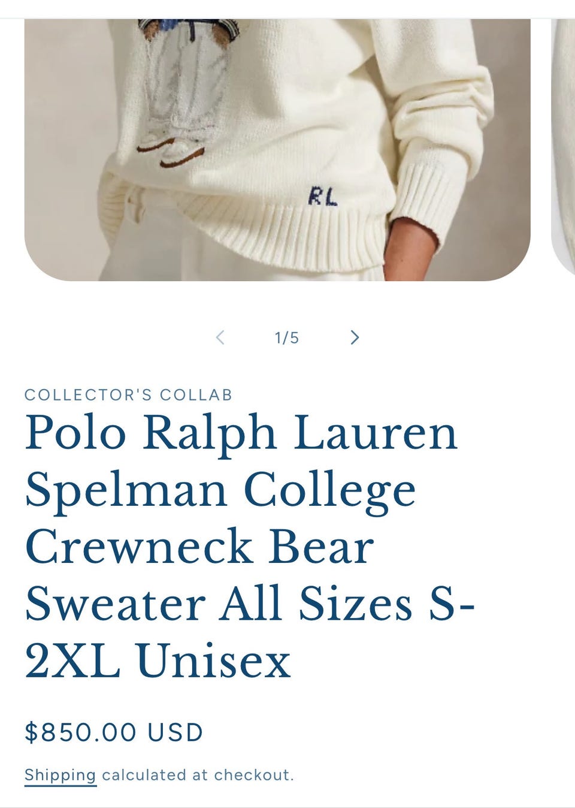Click the ribbed sweater hem in photo

click(270, 228)
